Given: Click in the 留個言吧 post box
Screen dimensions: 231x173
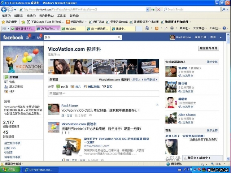Looking at the screenshot, I should click(104, 94).
